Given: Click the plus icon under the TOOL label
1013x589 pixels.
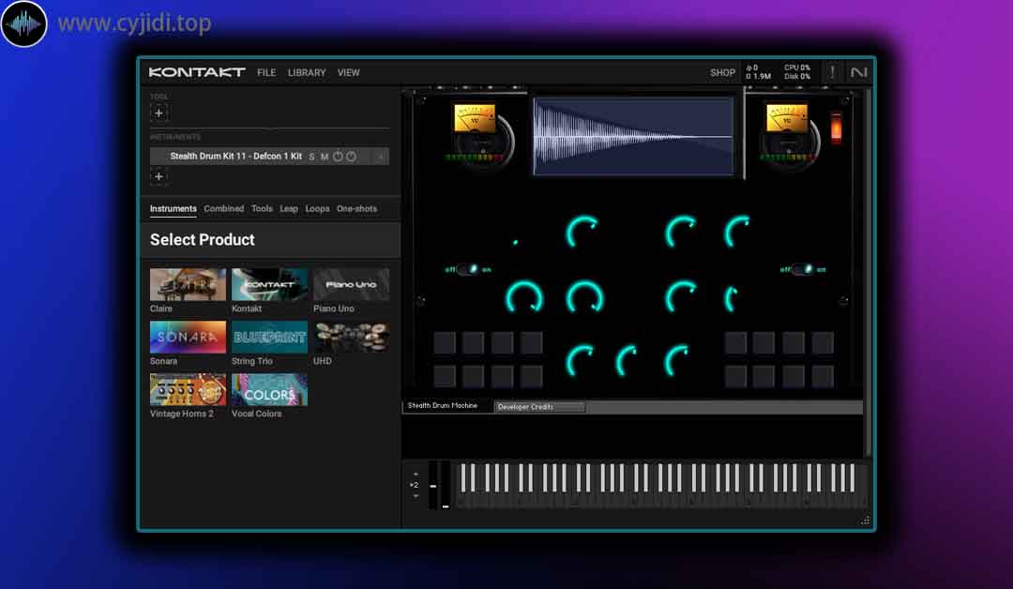Looking at the screenshot, I should (x=159, y=113).
